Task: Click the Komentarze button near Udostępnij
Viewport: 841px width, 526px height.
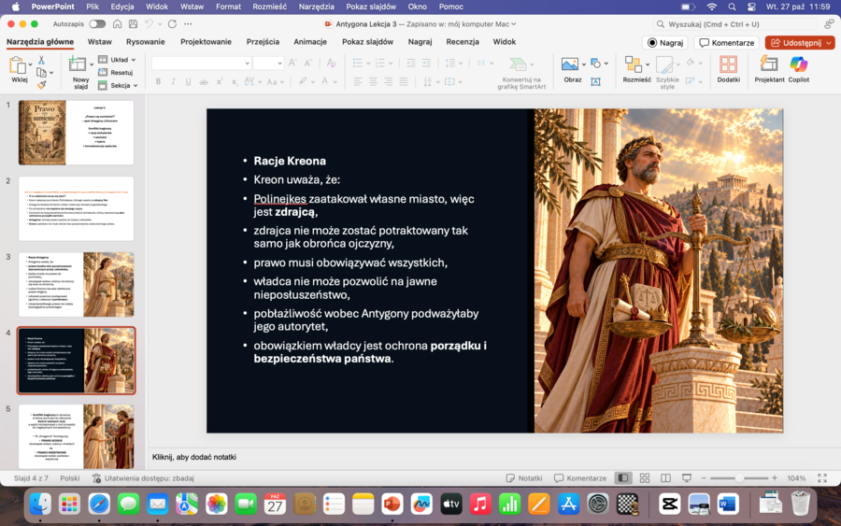Action: pos(727,43)
